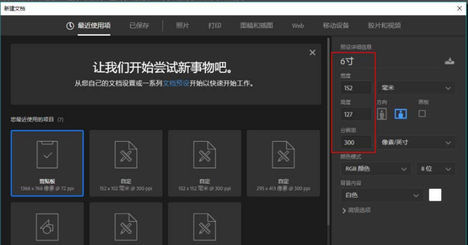
Task: Open the 白色 background content dropdown
Action: click(382, 195)
